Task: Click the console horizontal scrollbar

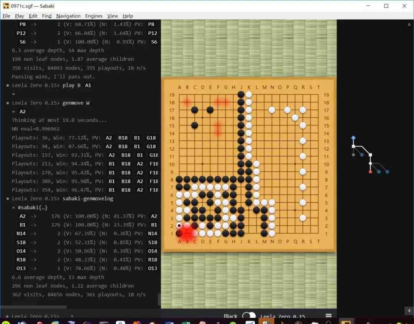Action: pyautogui.click(x=33, y=307)
